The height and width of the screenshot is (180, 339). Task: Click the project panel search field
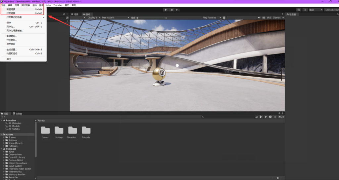[x=228, y=117]
